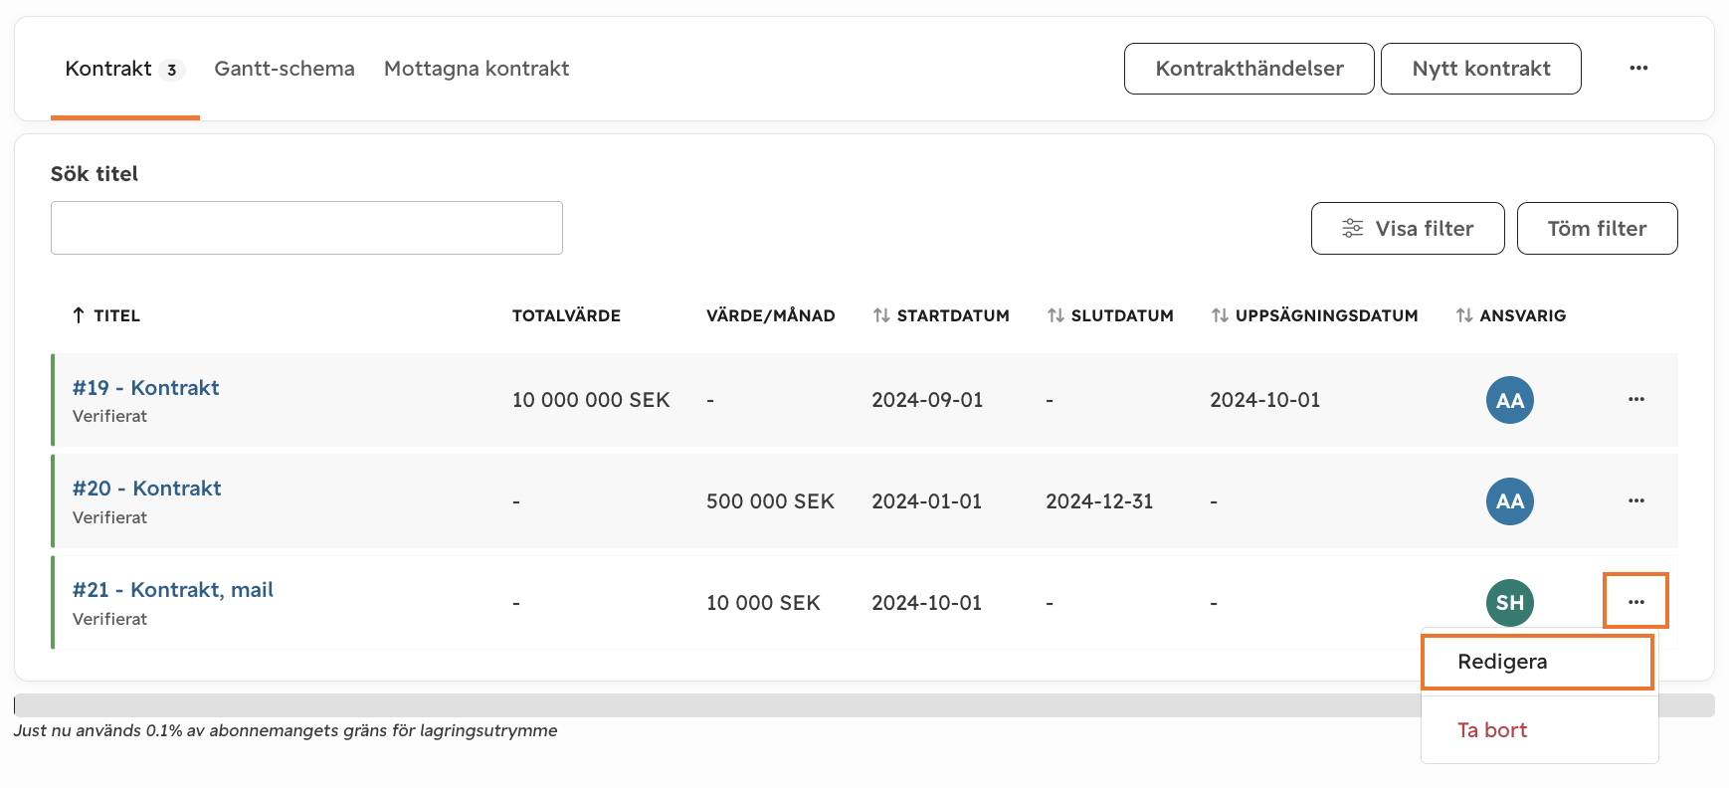Sort by Ansvarig column
1729x788 pixels.
tap(1511, 315)
